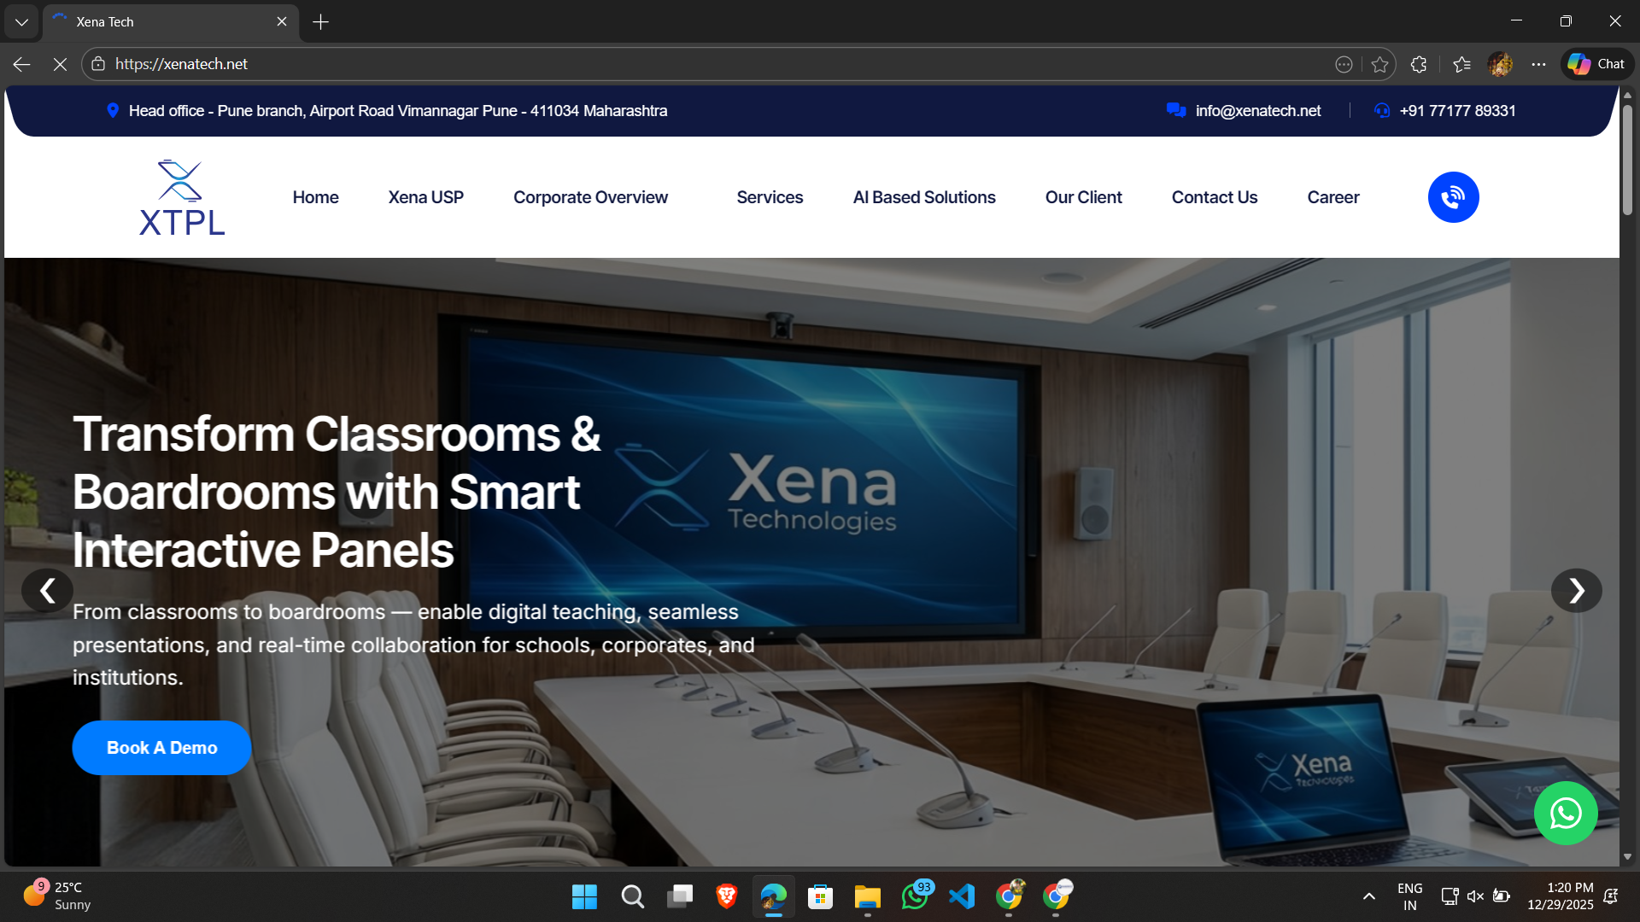Open the Favorites list icon
This screenshot has height=922, width=1640.
[x=1461, y=64]
